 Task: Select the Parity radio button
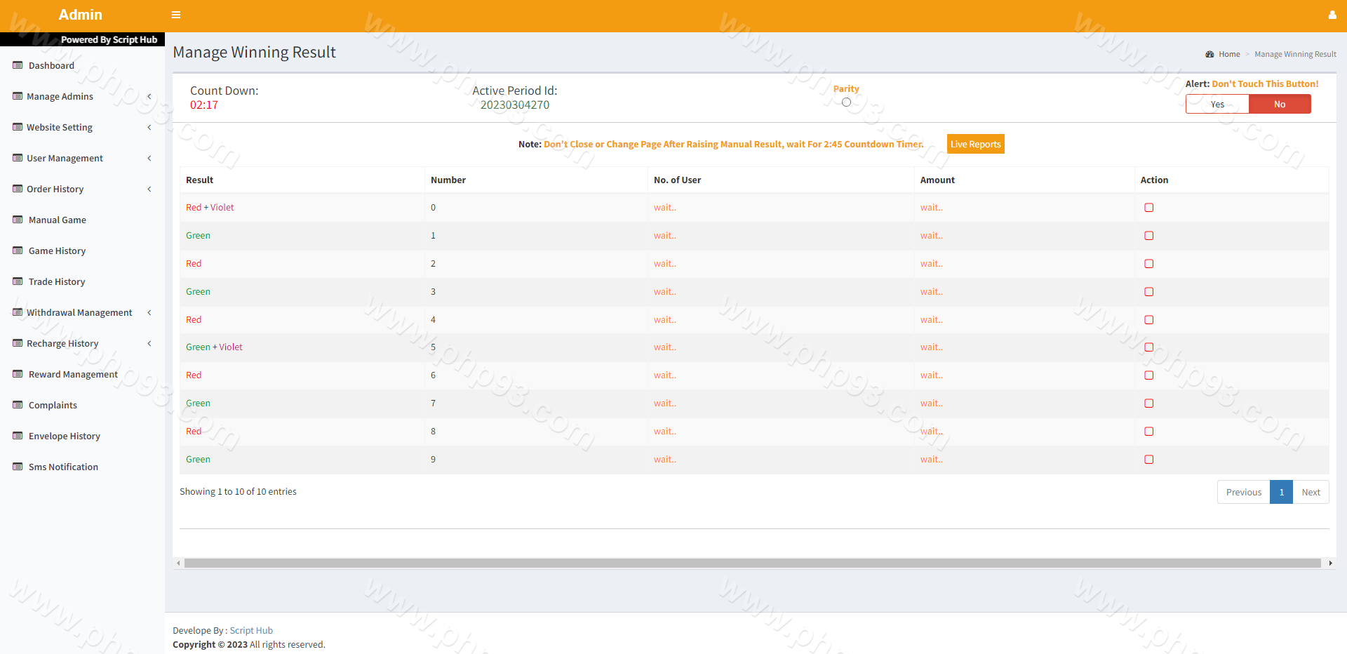[x=846, y=102]
